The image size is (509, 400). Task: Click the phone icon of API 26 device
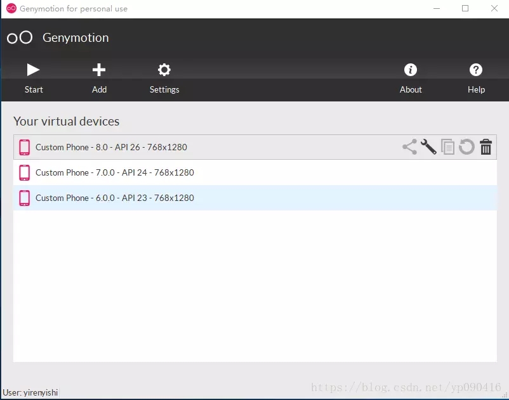24,147
